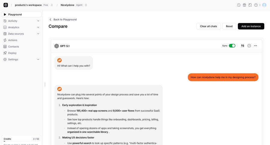Click the '2 / 50' credits count

pos(36,139)
